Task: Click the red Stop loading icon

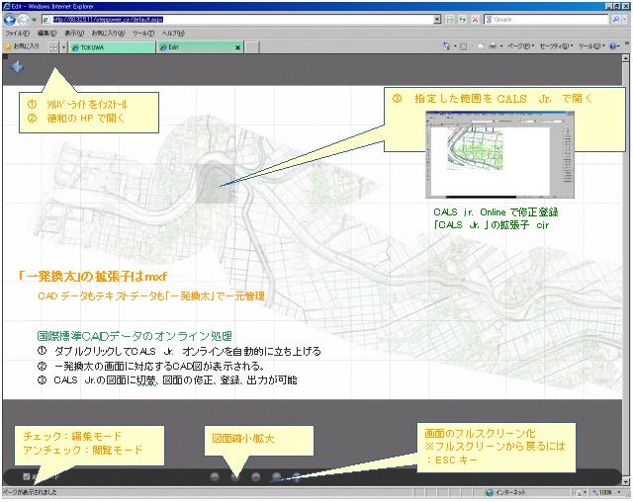Action: click(x=475, y=20)
